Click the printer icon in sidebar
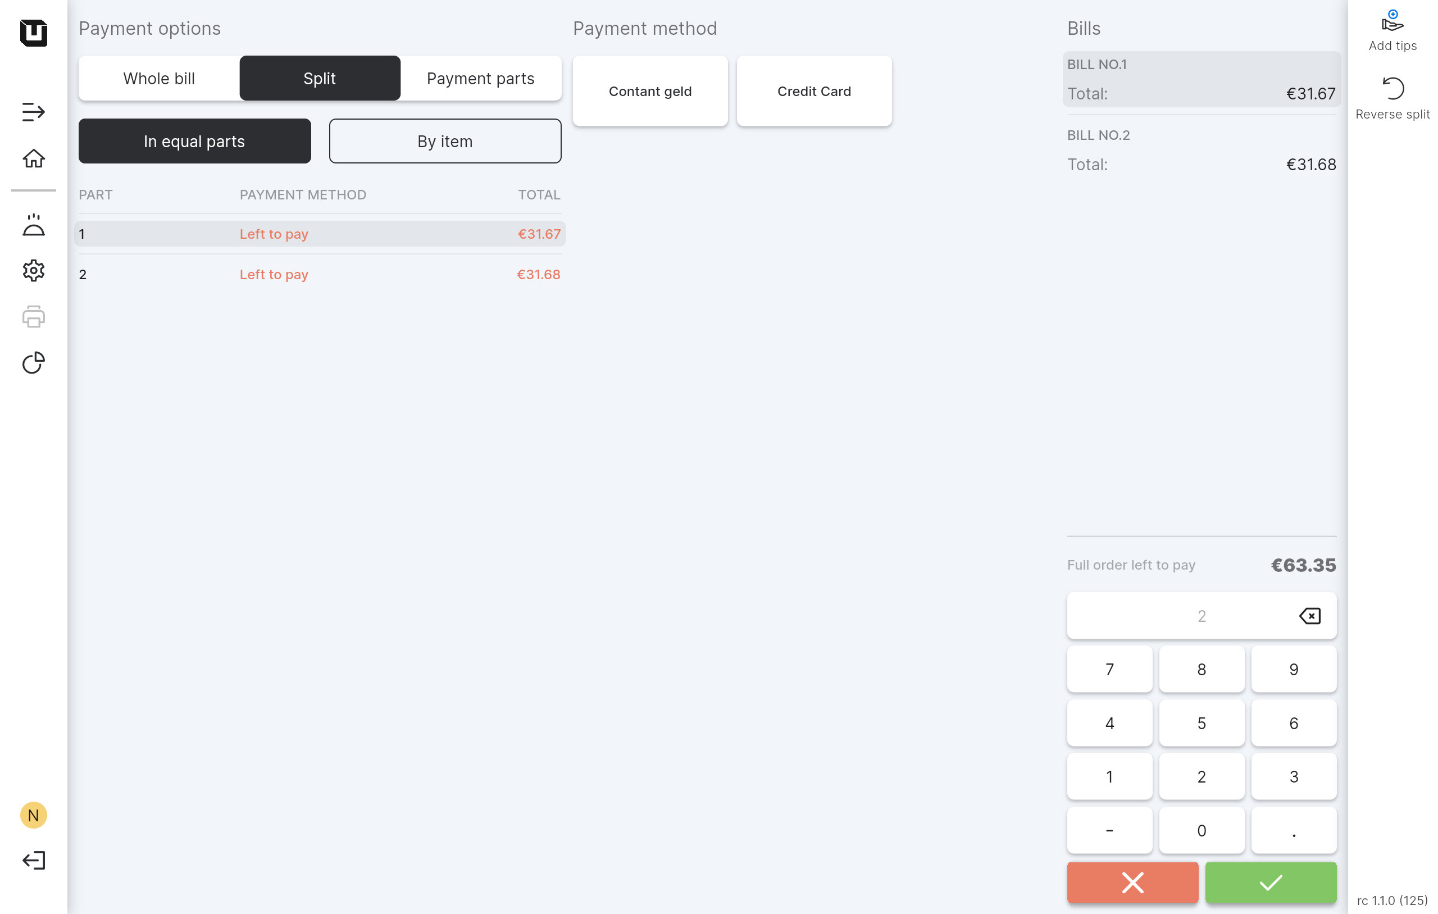The image size is (1438, 914). click(x=34, y=317)
